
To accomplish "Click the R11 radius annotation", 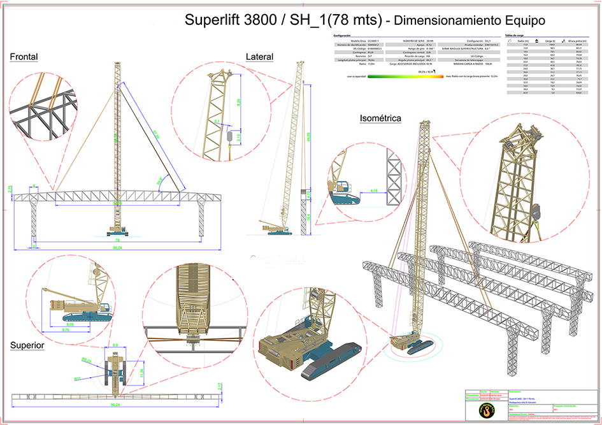I will pos(78,379).
